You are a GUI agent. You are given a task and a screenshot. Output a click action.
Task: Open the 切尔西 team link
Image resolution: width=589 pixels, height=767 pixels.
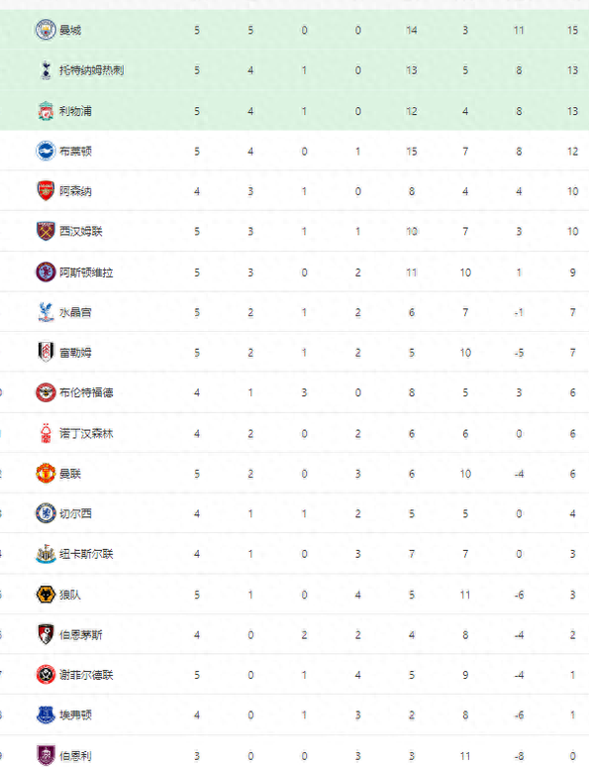click(x=75, y=513)
